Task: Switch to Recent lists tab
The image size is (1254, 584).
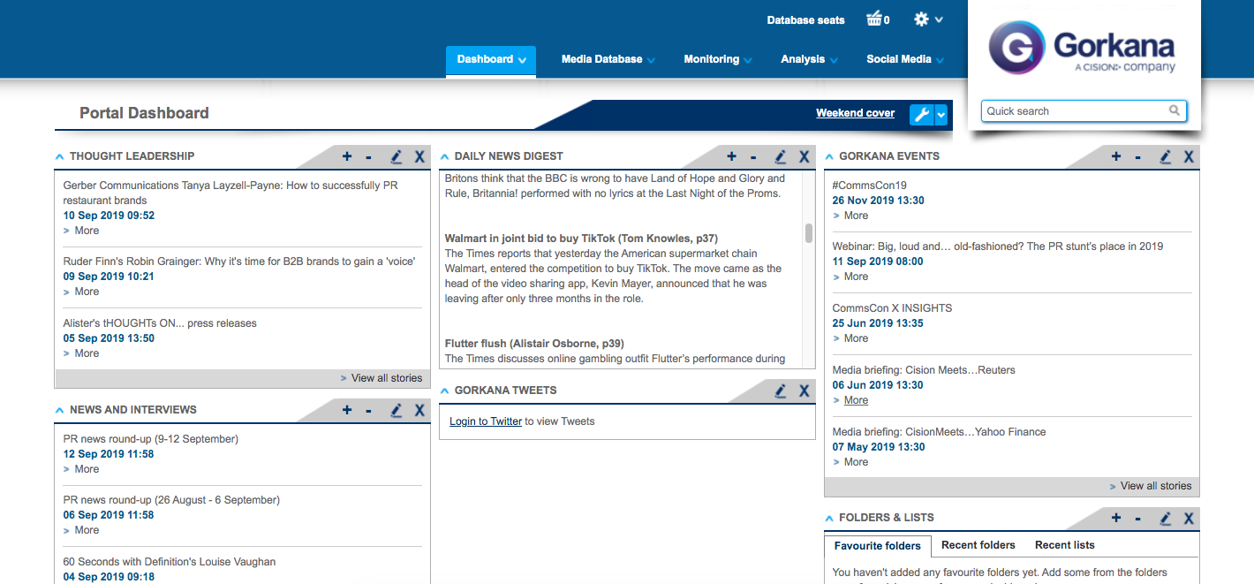Action: pyautogui.click(x=1064, y=545)
